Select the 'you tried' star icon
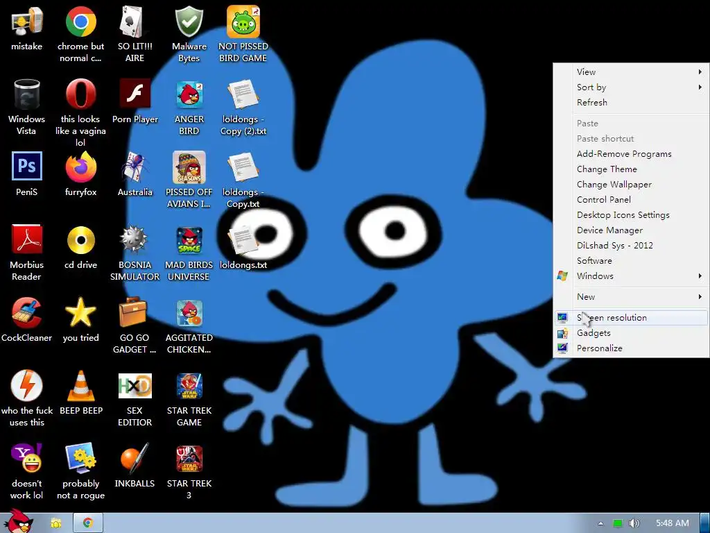This screenshot has height=533, width=710. pyautogui.click(x=80, y=312)
